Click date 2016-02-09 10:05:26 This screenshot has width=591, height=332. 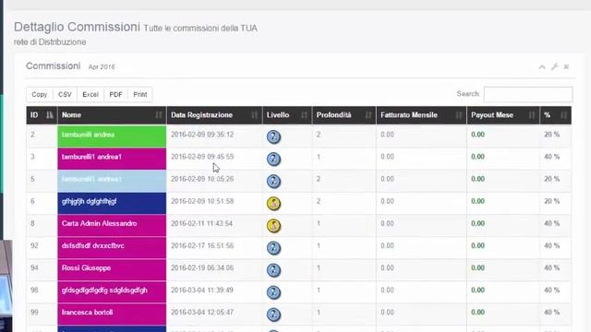click(202, 179)
